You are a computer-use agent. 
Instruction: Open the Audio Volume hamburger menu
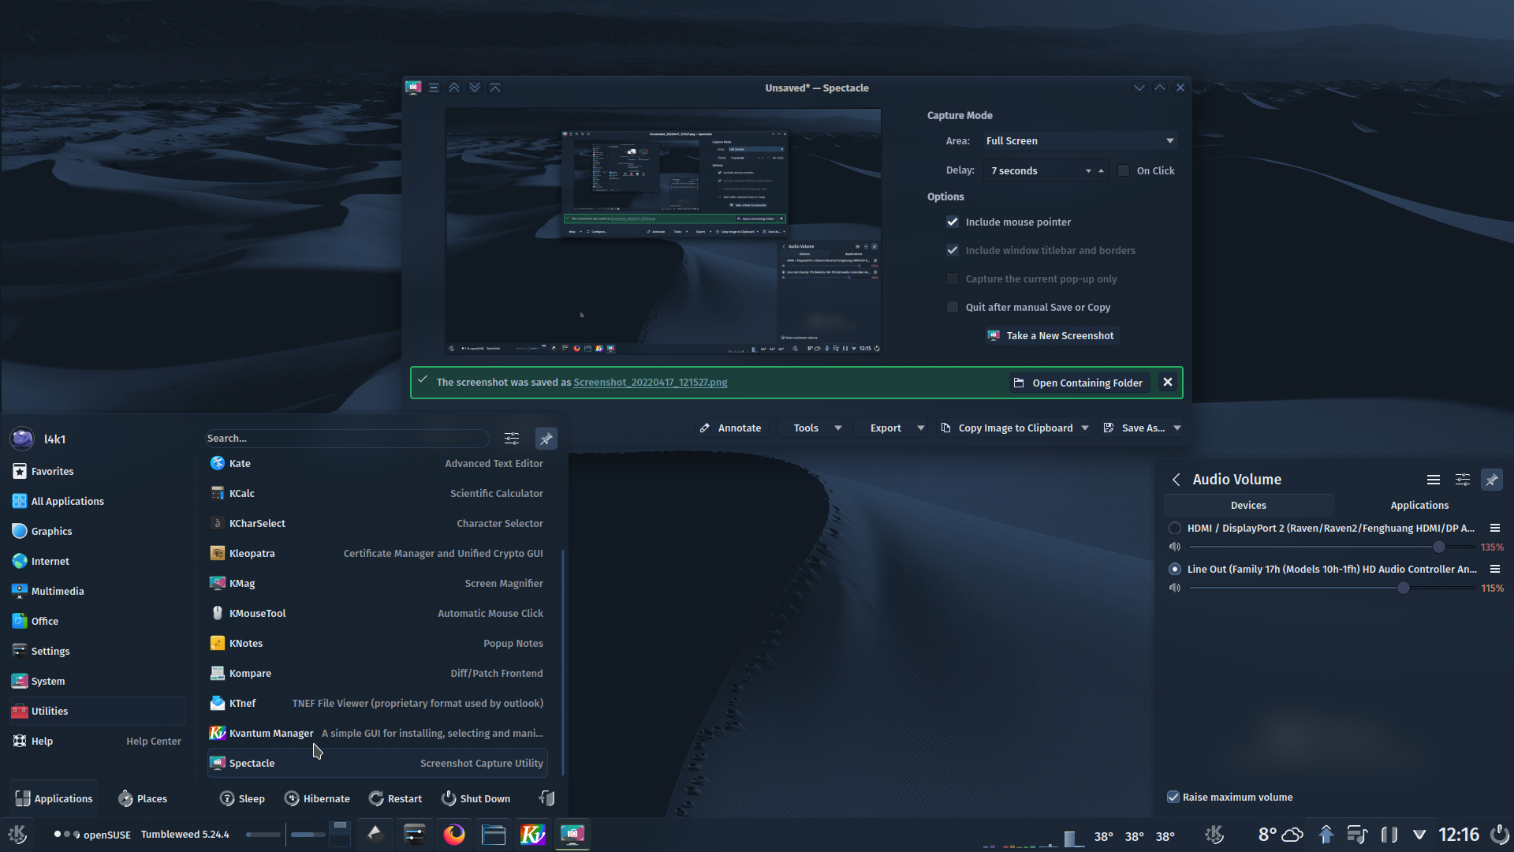(1434, 480)
